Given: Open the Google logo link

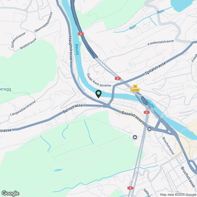Looking at the screenshot, I should pyautogui.click(x=10, y=193).
